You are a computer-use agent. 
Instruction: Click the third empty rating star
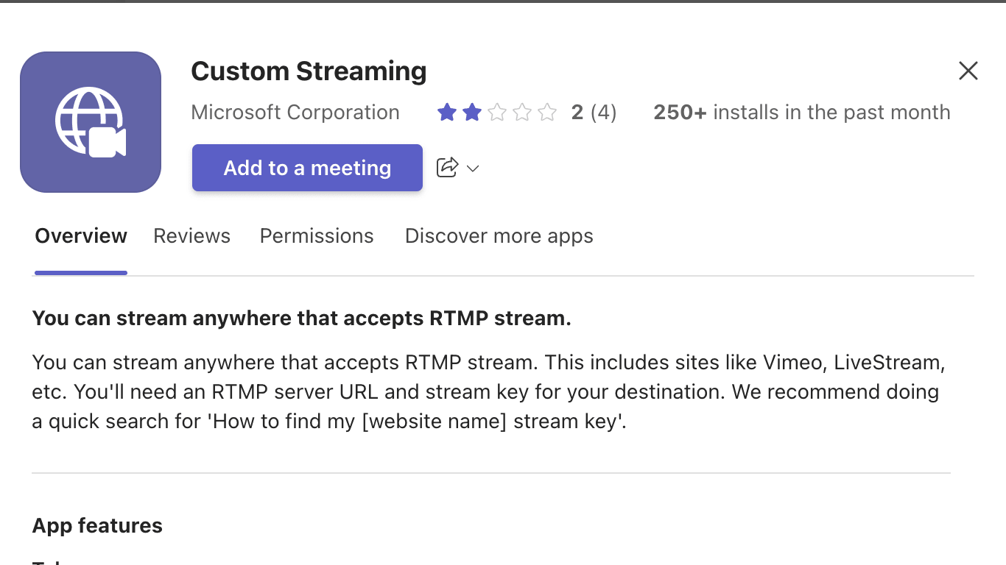[497, 113]
